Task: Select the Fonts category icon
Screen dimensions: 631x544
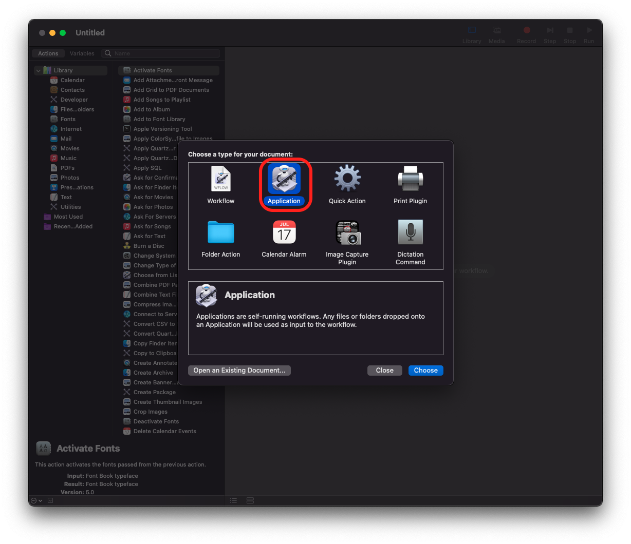Action: [x=54, y=119]
